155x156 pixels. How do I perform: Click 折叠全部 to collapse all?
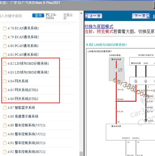(x=68, y=16)
